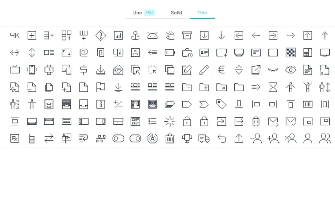Select the Android robot icon

pos(152,35)
